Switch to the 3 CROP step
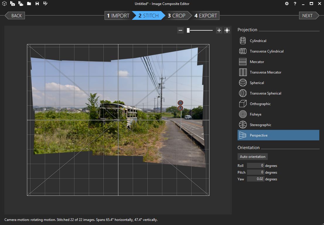The image size is (324, 225). (177, 16)
